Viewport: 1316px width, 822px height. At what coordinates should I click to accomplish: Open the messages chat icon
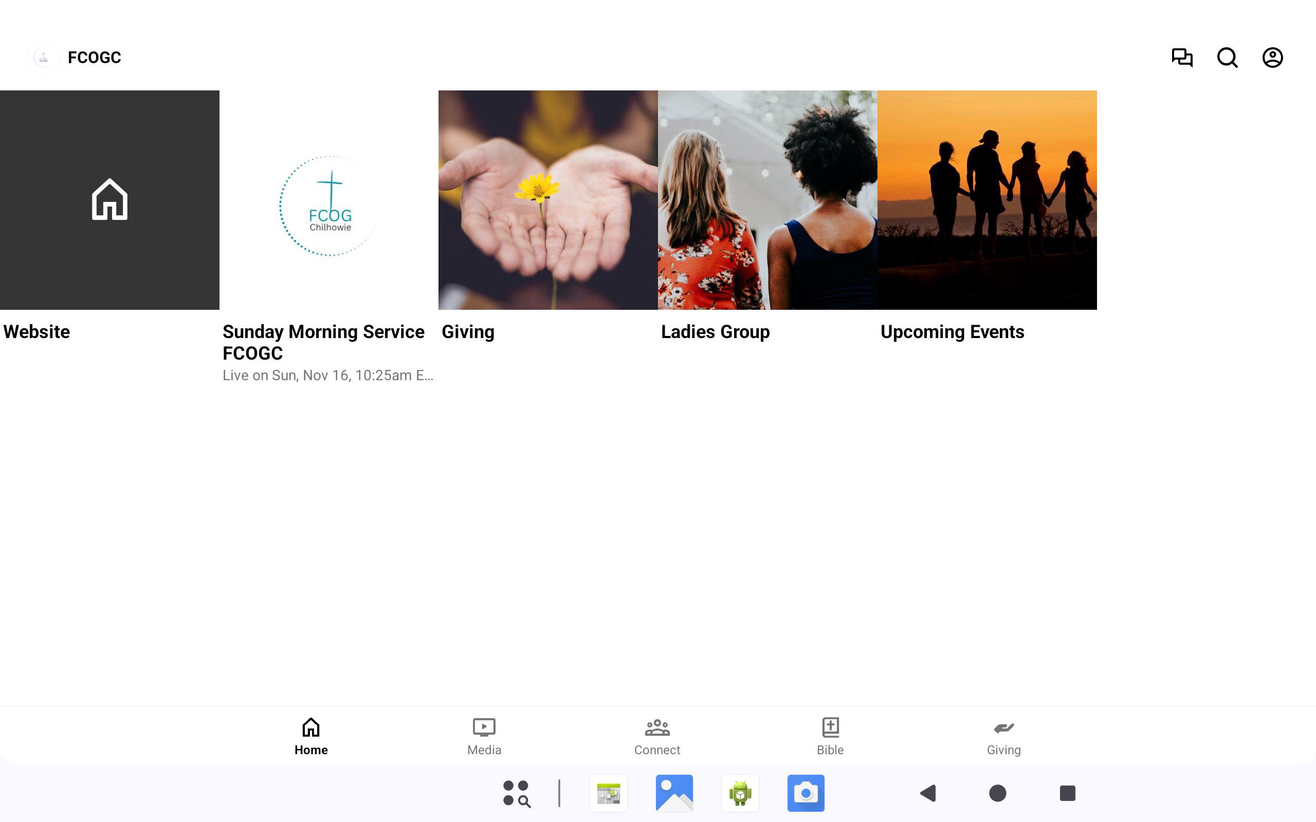click(1182, 57)
